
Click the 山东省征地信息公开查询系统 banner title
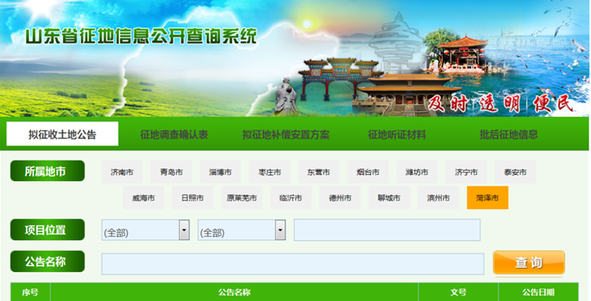click(x=141, y=37)
